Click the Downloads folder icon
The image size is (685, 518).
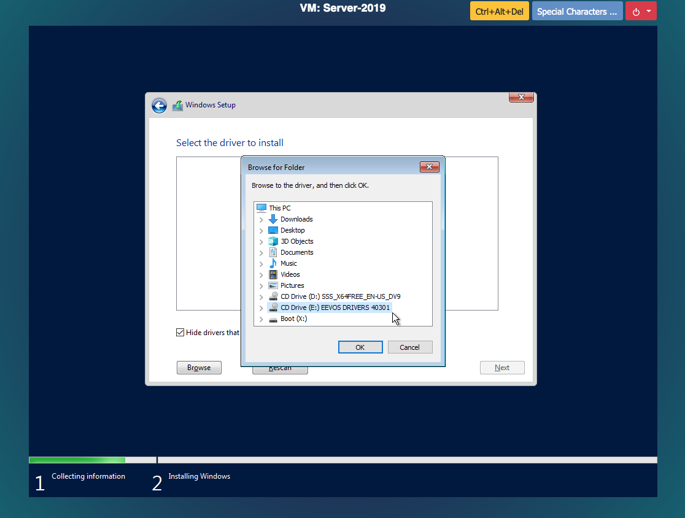click(x=273, y=219)
